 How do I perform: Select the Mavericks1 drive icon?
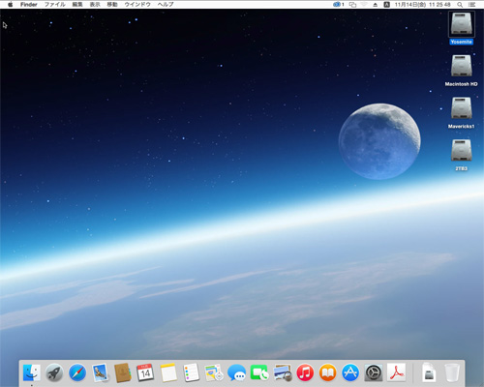[462, 108]
